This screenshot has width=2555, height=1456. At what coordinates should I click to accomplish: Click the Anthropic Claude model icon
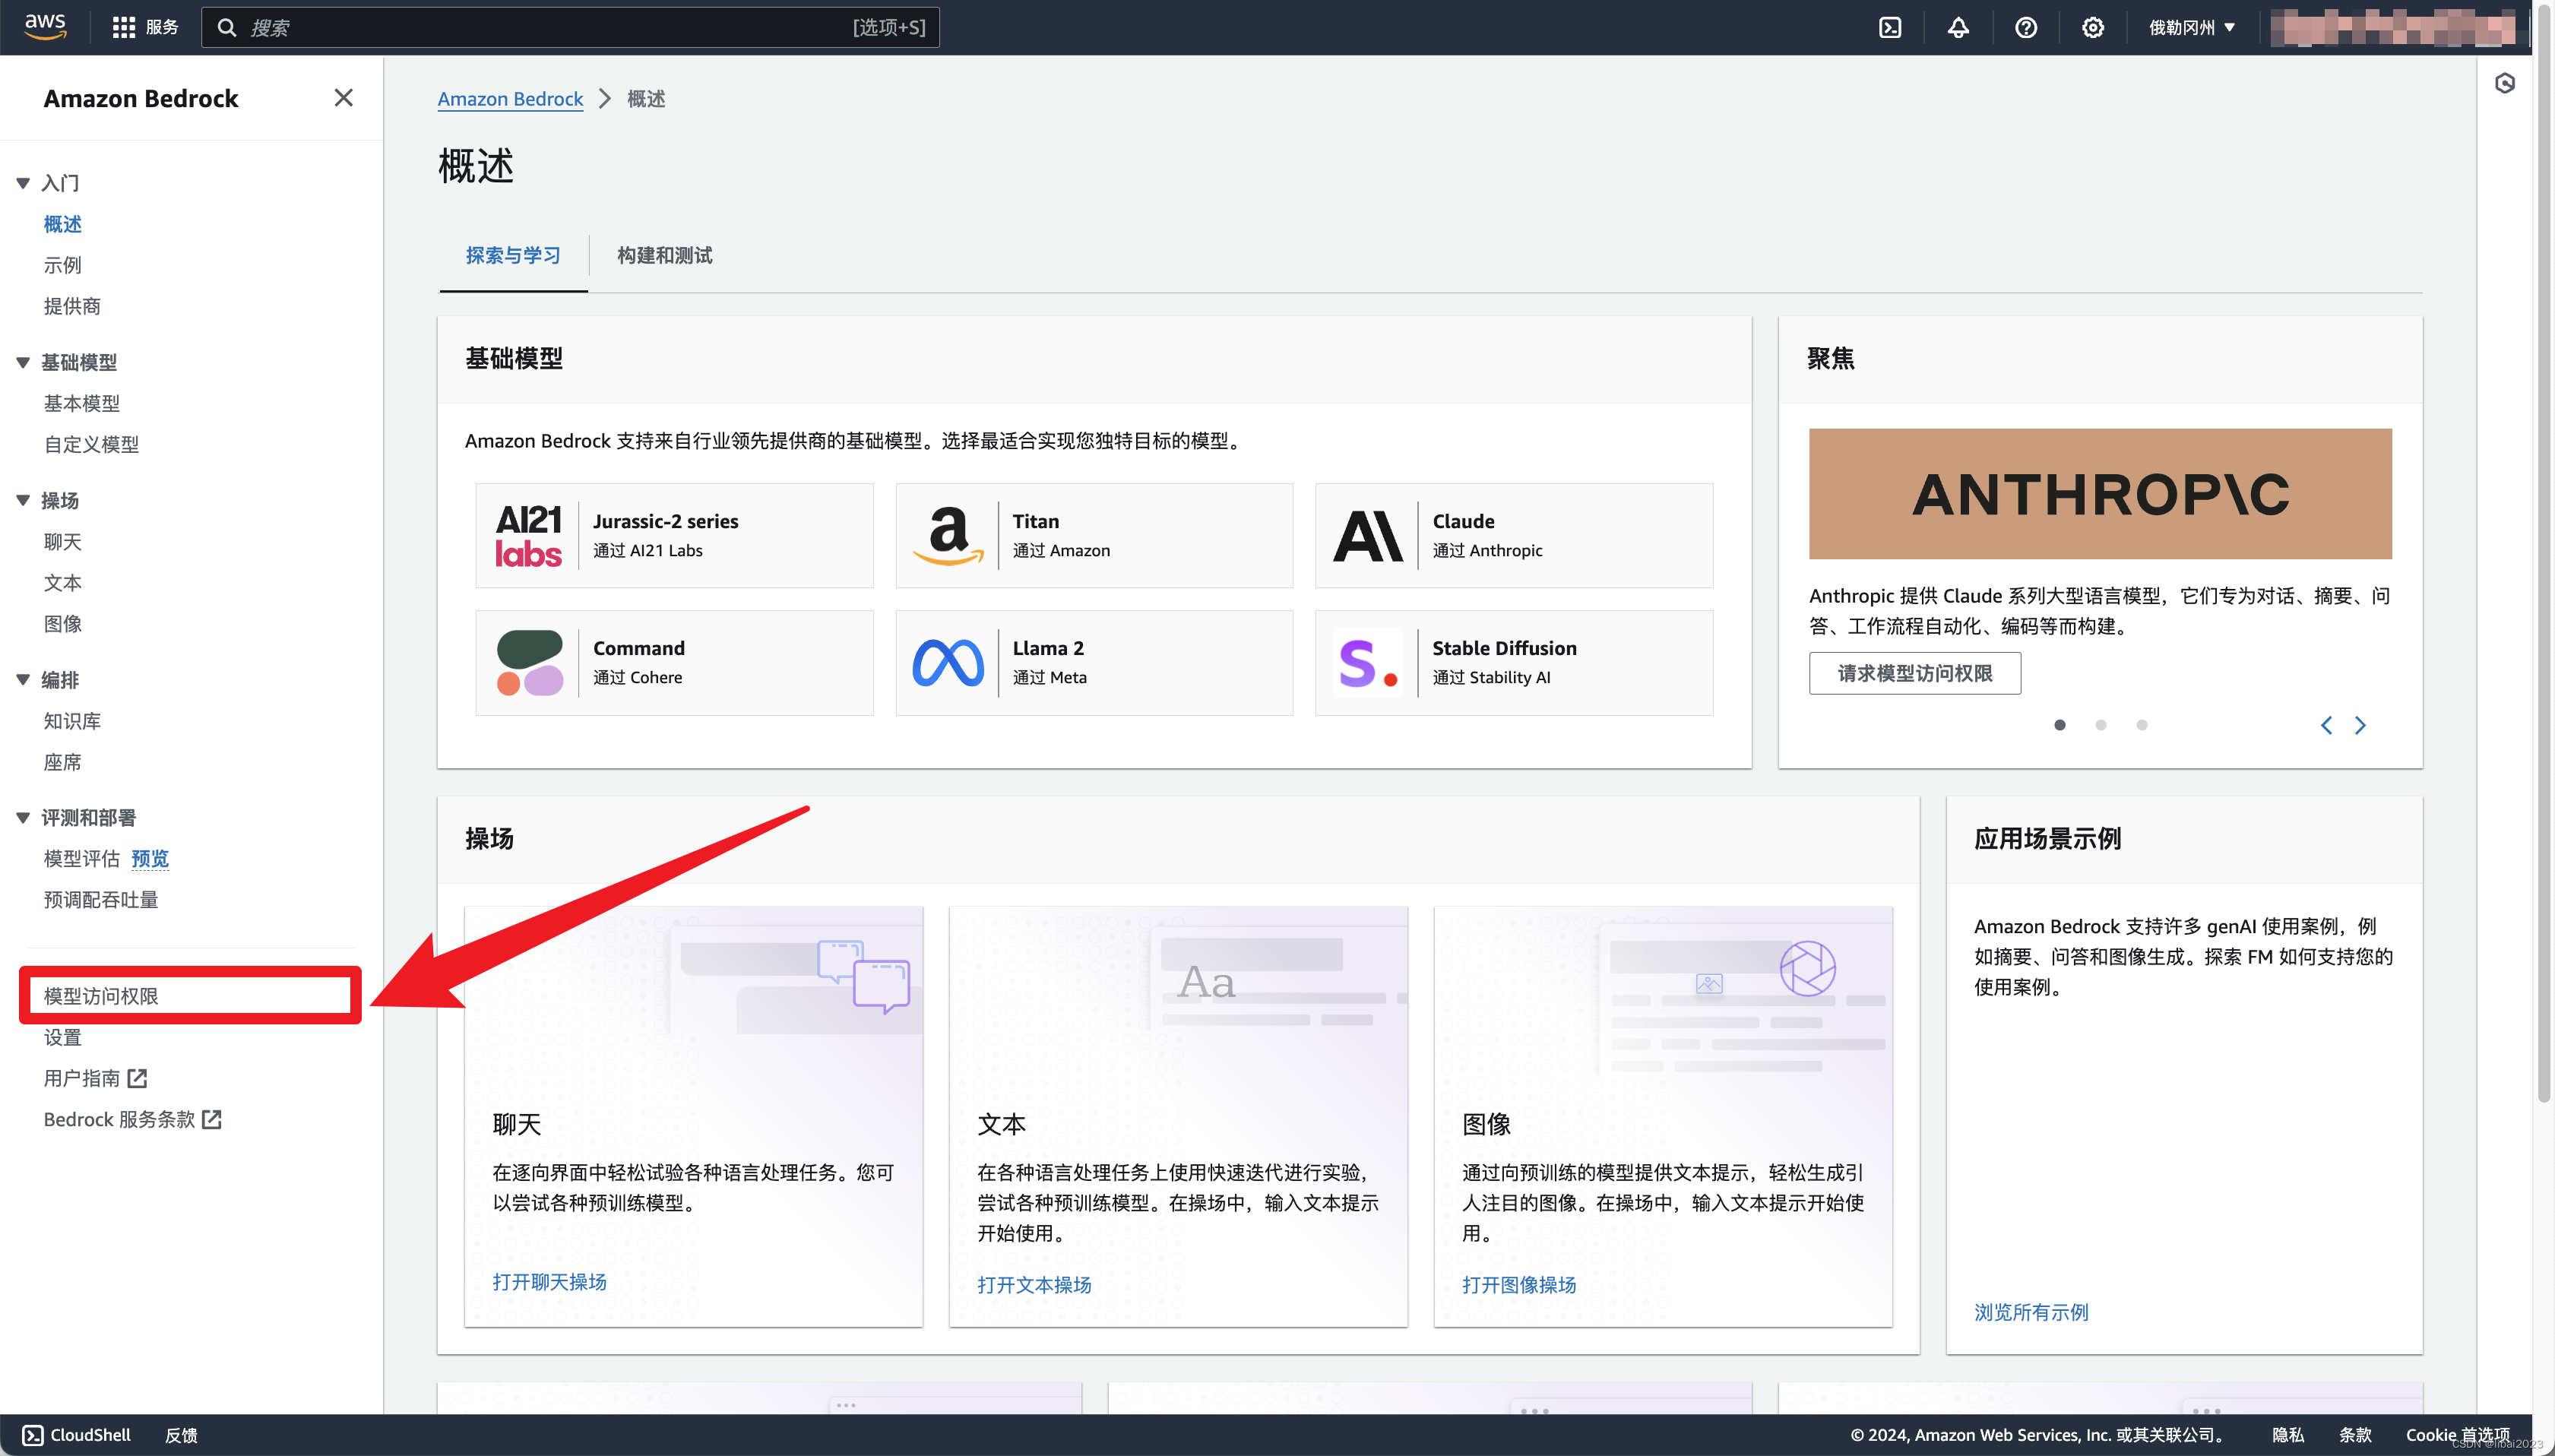[x=1367, y=535]
